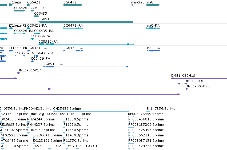Screen dimensions: 227x150
Task: Select the CG6429 gene label
Action: tap(37, 8)
